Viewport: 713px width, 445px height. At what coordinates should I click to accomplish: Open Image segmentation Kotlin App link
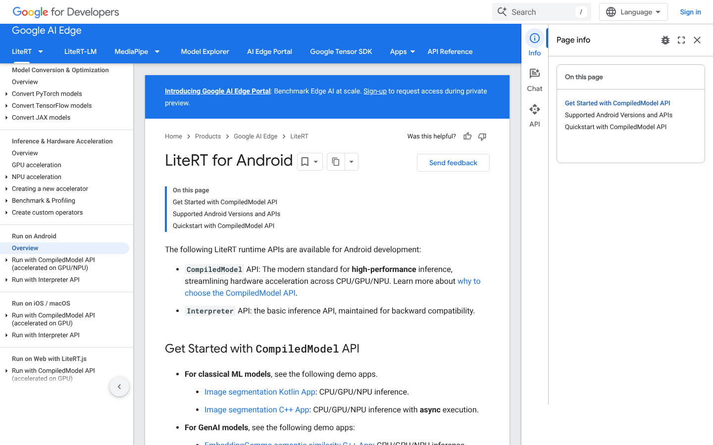[x=260, y=392]
